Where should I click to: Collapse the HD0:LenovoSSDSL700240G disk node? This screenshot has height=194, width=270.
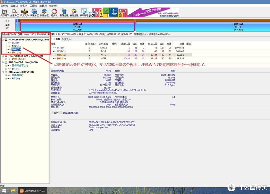point(3,39)
